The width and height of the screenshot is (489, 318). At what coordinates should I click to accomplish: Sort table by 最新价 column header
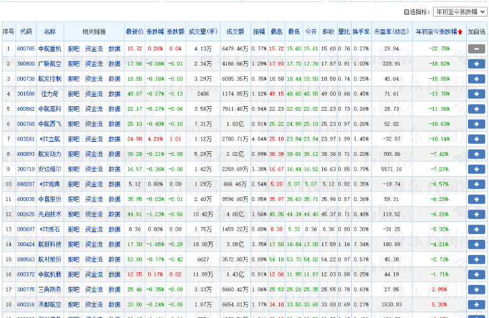coord(134,32)
